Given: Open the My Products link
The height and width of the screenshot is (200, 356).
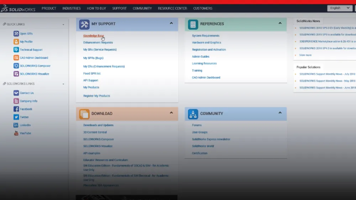Looking at the screenshot, I should [x=91, y=87].
